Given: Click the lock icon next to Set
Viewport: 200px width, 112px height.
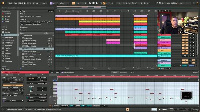Looking at the screenshot, I should (x=169, y=11).
